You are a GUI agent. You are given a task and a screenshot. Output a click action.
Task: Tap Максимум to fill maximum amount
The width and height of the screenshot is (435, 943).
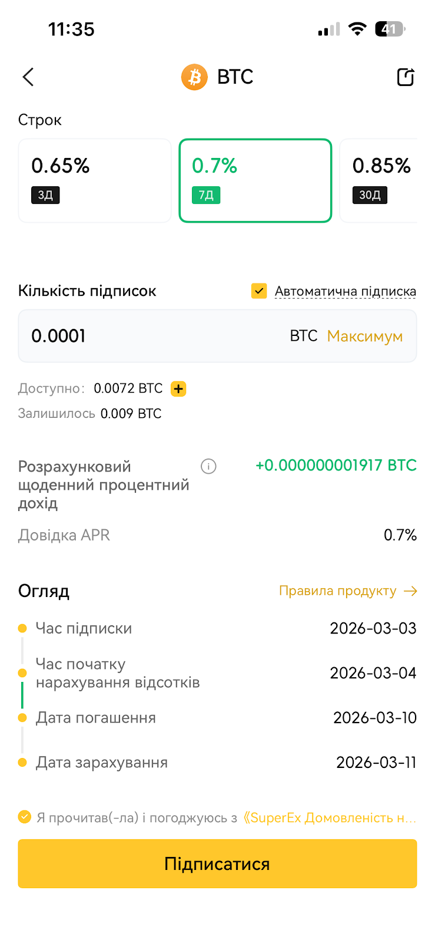[x=365, y=337]
